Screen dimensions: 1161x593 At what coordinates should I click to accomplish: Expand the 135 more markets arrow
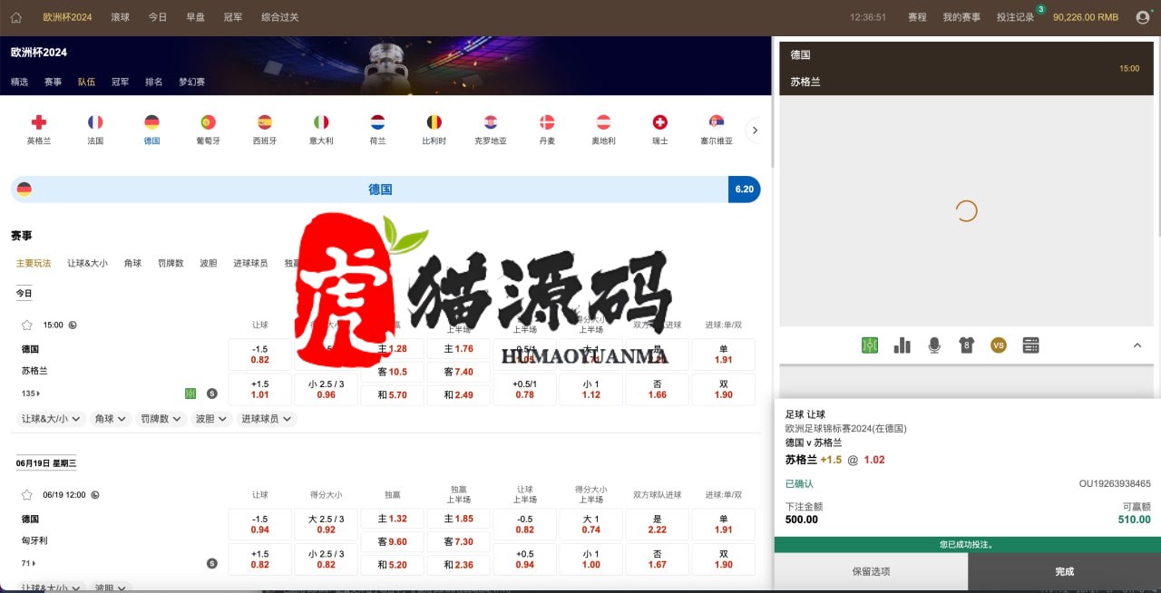[31, 394]
